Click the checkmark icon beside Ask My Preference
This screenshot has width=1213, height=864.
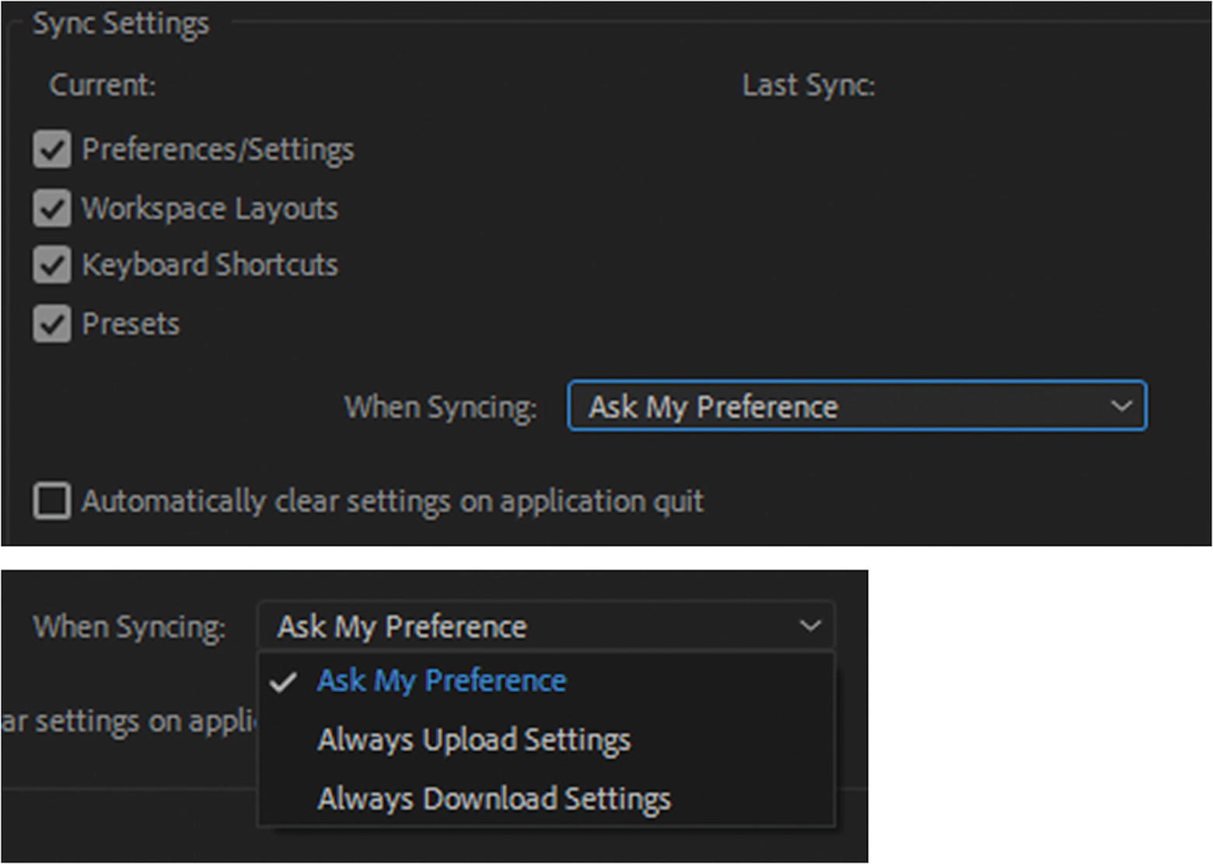283,682
